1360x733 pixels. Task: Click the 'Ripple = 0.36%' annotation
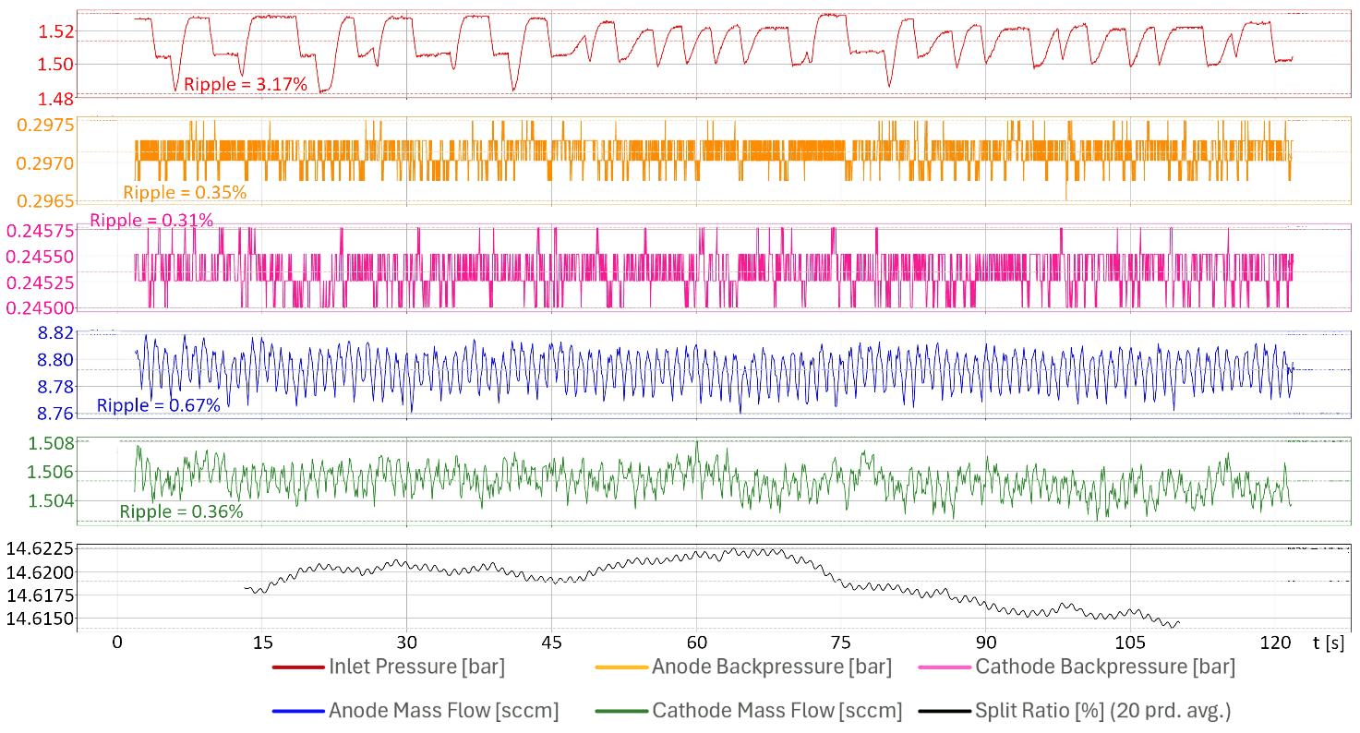182,511
